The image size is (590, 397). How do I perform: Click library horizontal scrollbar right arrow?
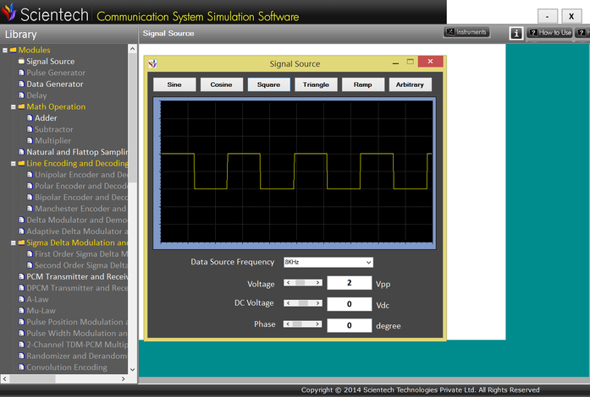click(x=123, y=379)
